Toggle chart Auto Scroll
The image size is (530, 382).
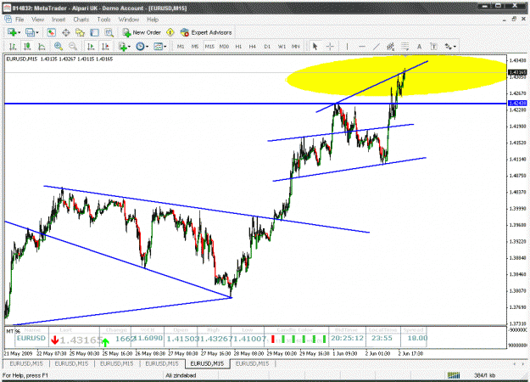pyautogui.click(x=91, y=47)
